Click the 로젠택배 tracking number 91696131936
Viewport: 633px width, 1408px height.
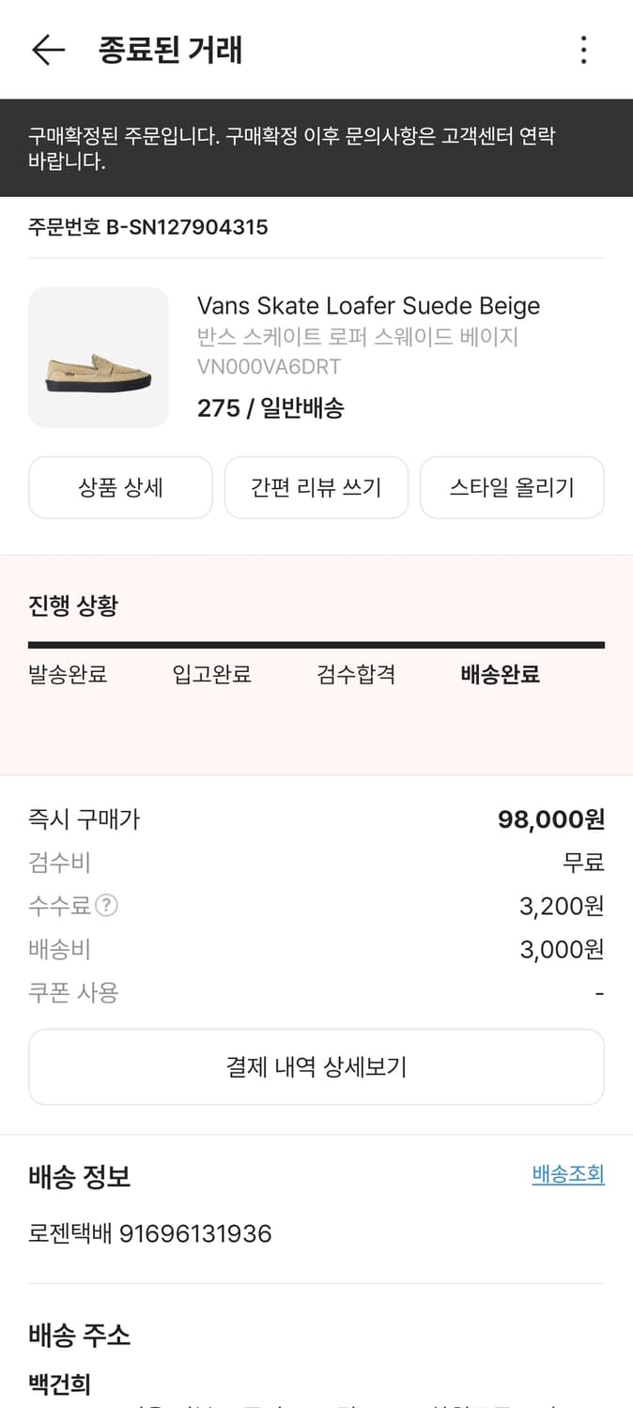point(148,1234)
